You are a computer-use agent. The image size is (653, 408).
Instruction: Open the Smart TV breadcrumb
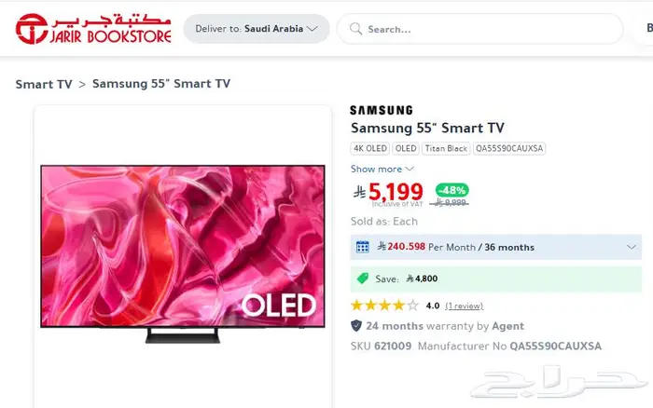[44, 84]
